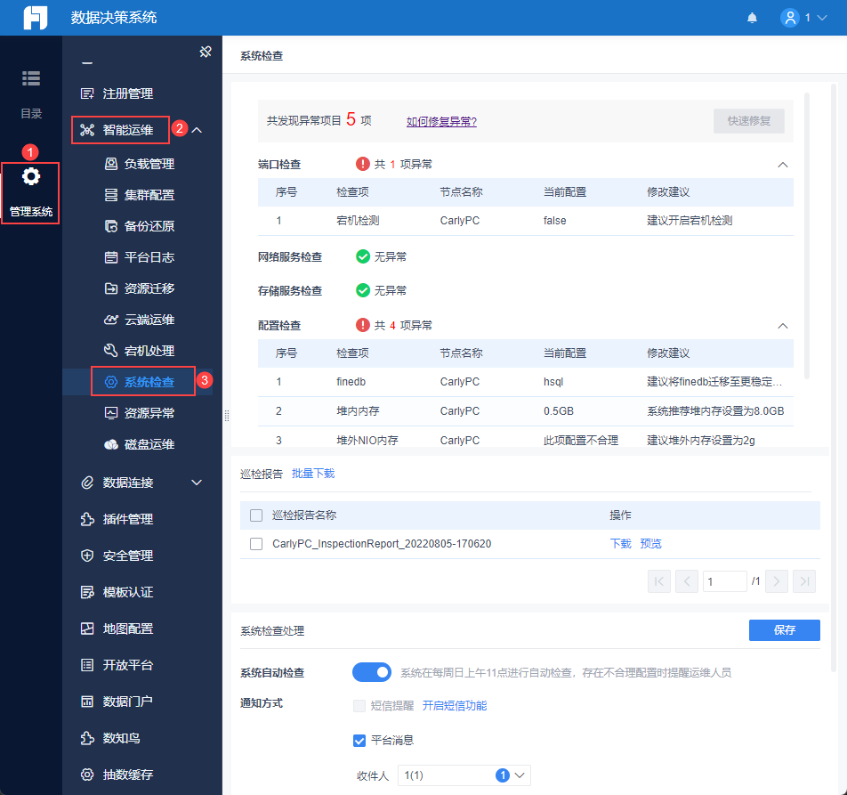Open 集群配置 submenu item
847x795 pixels.
click(x=149, y=195)
